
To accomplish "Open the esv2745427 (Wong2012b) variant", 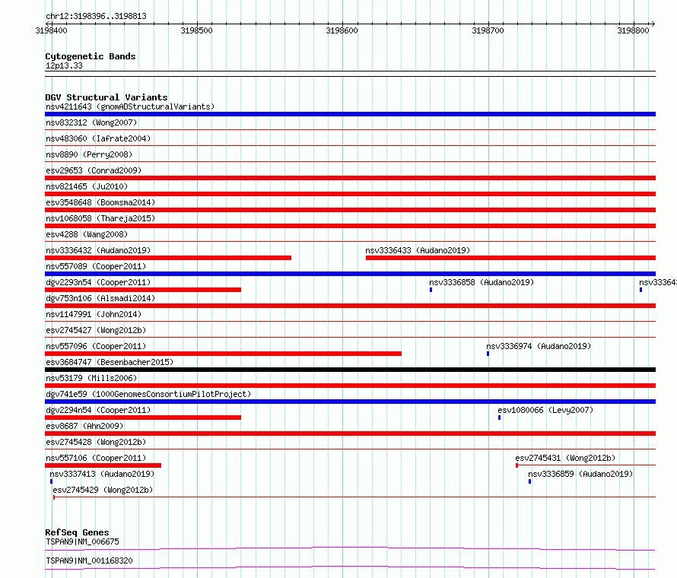I will click(x=96, y=330).
